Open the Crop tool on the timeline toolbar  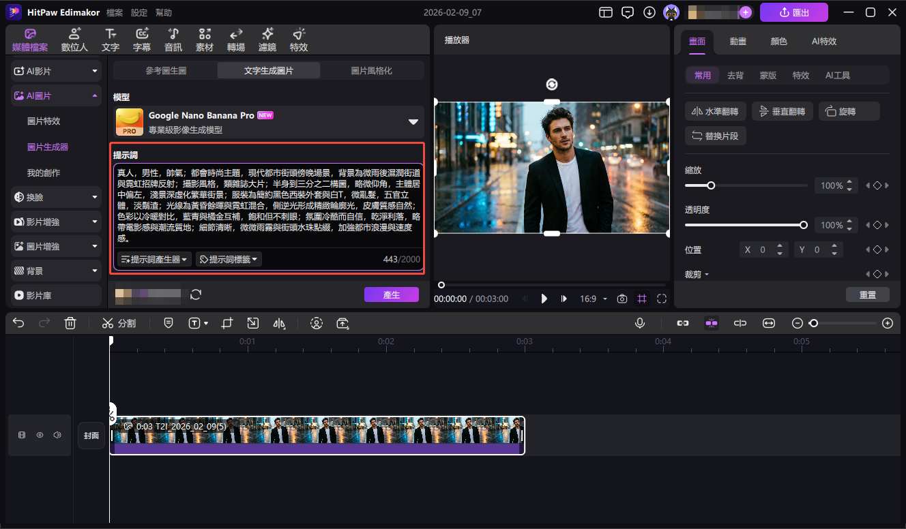[227, 322]
